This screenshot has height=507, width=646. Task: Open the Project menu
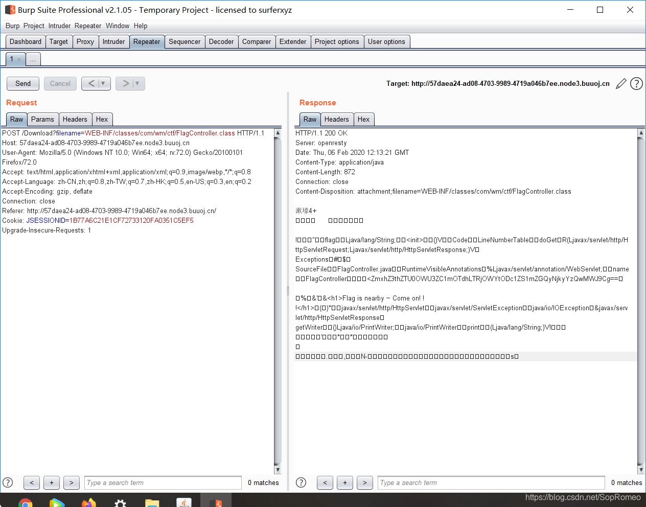click(34, 26)
